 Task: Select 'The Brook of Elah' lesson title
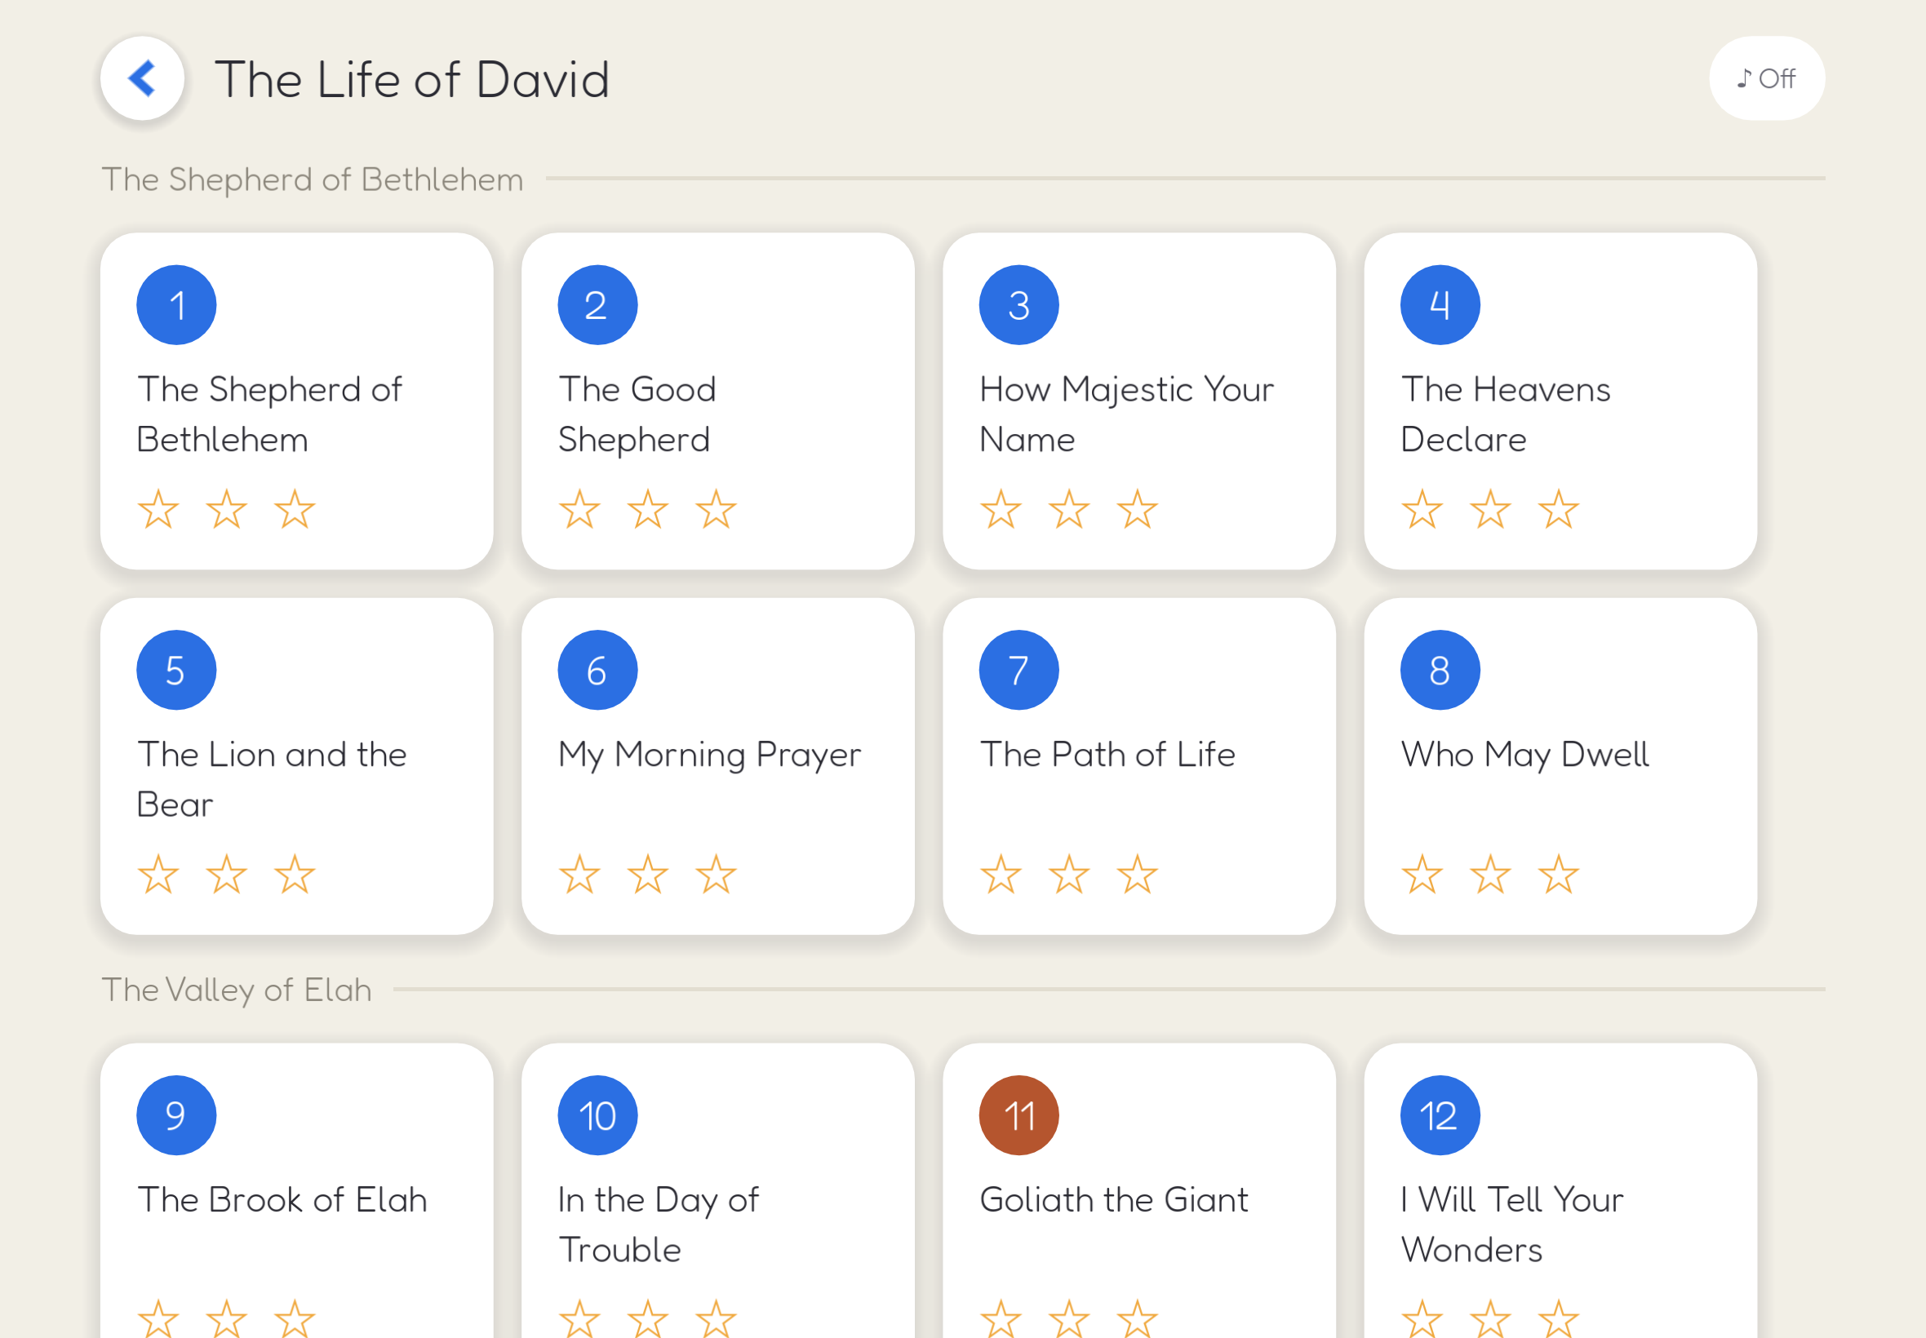(282, 1198)
